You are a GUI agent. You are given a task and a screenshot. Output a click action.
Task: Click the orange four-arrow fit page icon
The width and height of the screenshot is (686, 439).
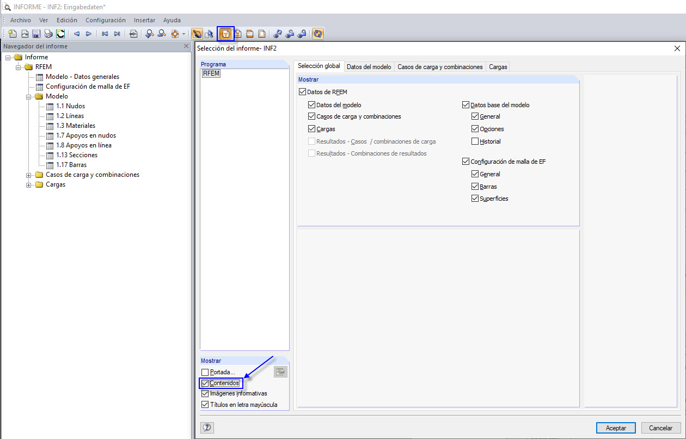click(x=175, y=34)
